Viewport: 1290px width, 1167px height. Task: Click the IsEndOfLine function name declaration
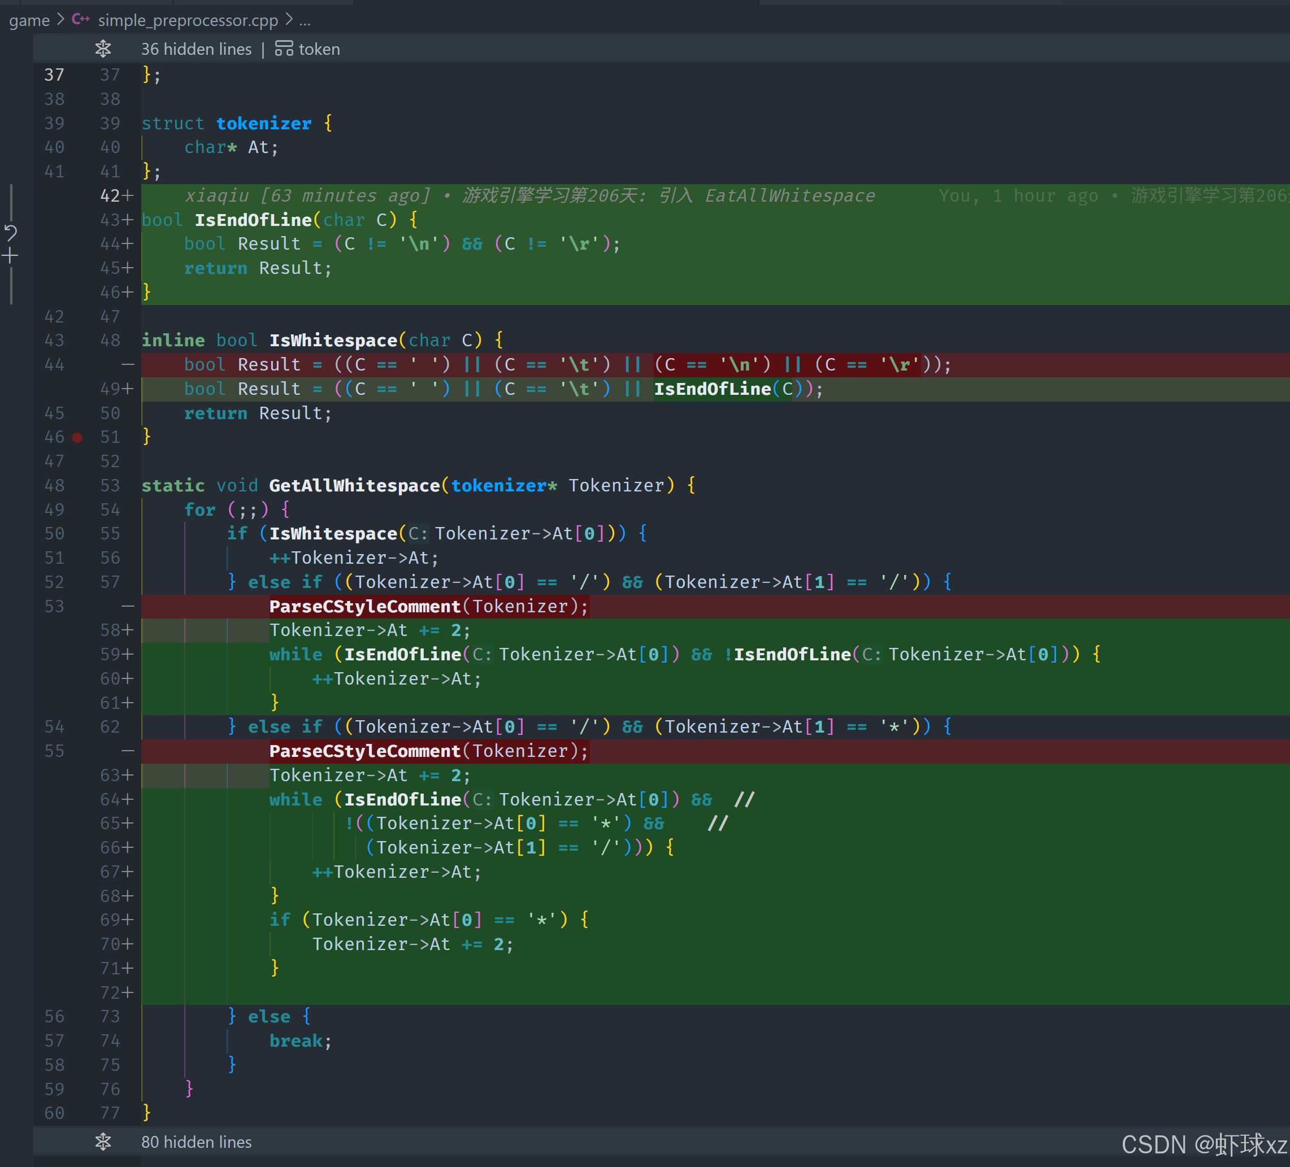253,220
